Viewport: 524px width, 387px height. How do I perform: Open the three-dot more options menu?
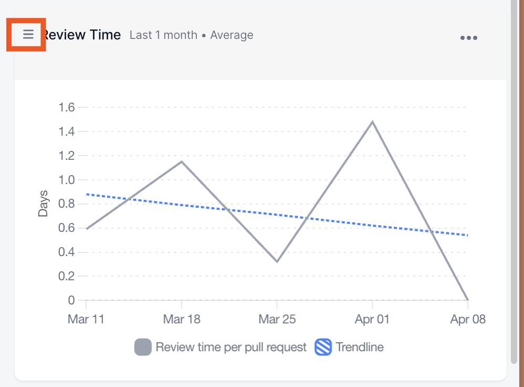coord(468,38)
